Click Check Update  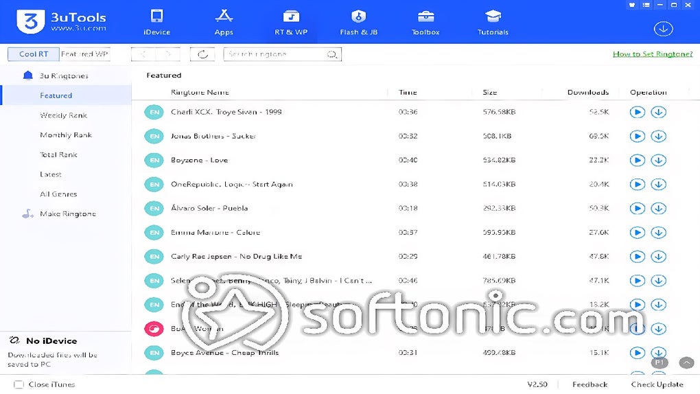(x=657, y=384)
